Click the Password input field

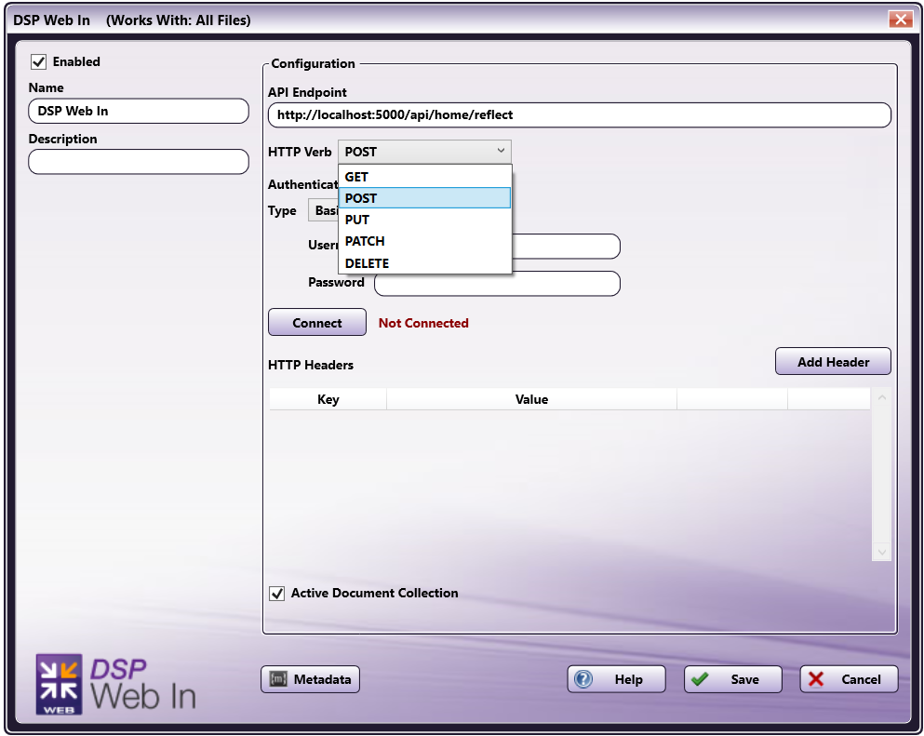[x=497, y=284]
